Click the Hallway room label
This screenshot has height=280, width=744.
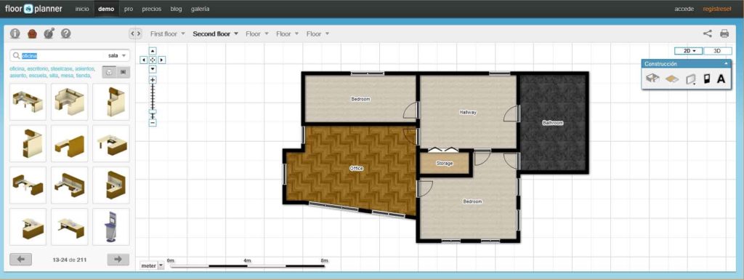click(468, 113)
